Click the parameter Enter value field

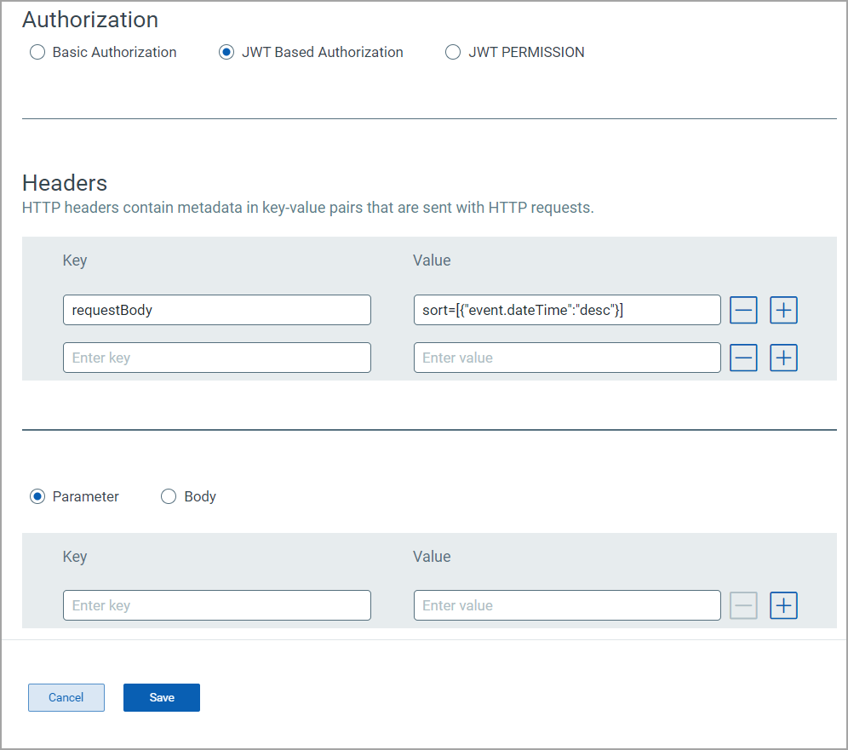[x=567, y=605]
